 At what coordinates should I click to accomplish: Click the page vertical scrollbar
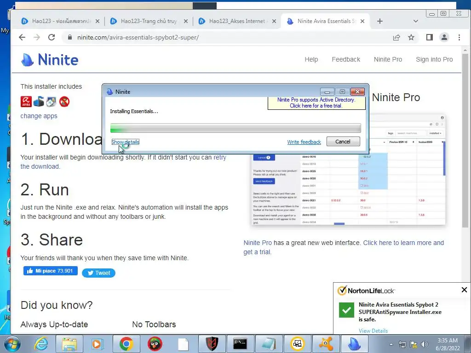click(x=465, y=141)
